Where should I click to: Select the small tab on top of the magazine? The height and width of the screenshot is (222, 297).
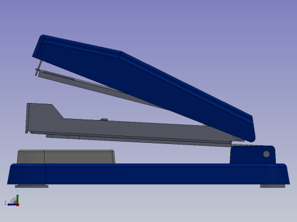coord(104,120)
